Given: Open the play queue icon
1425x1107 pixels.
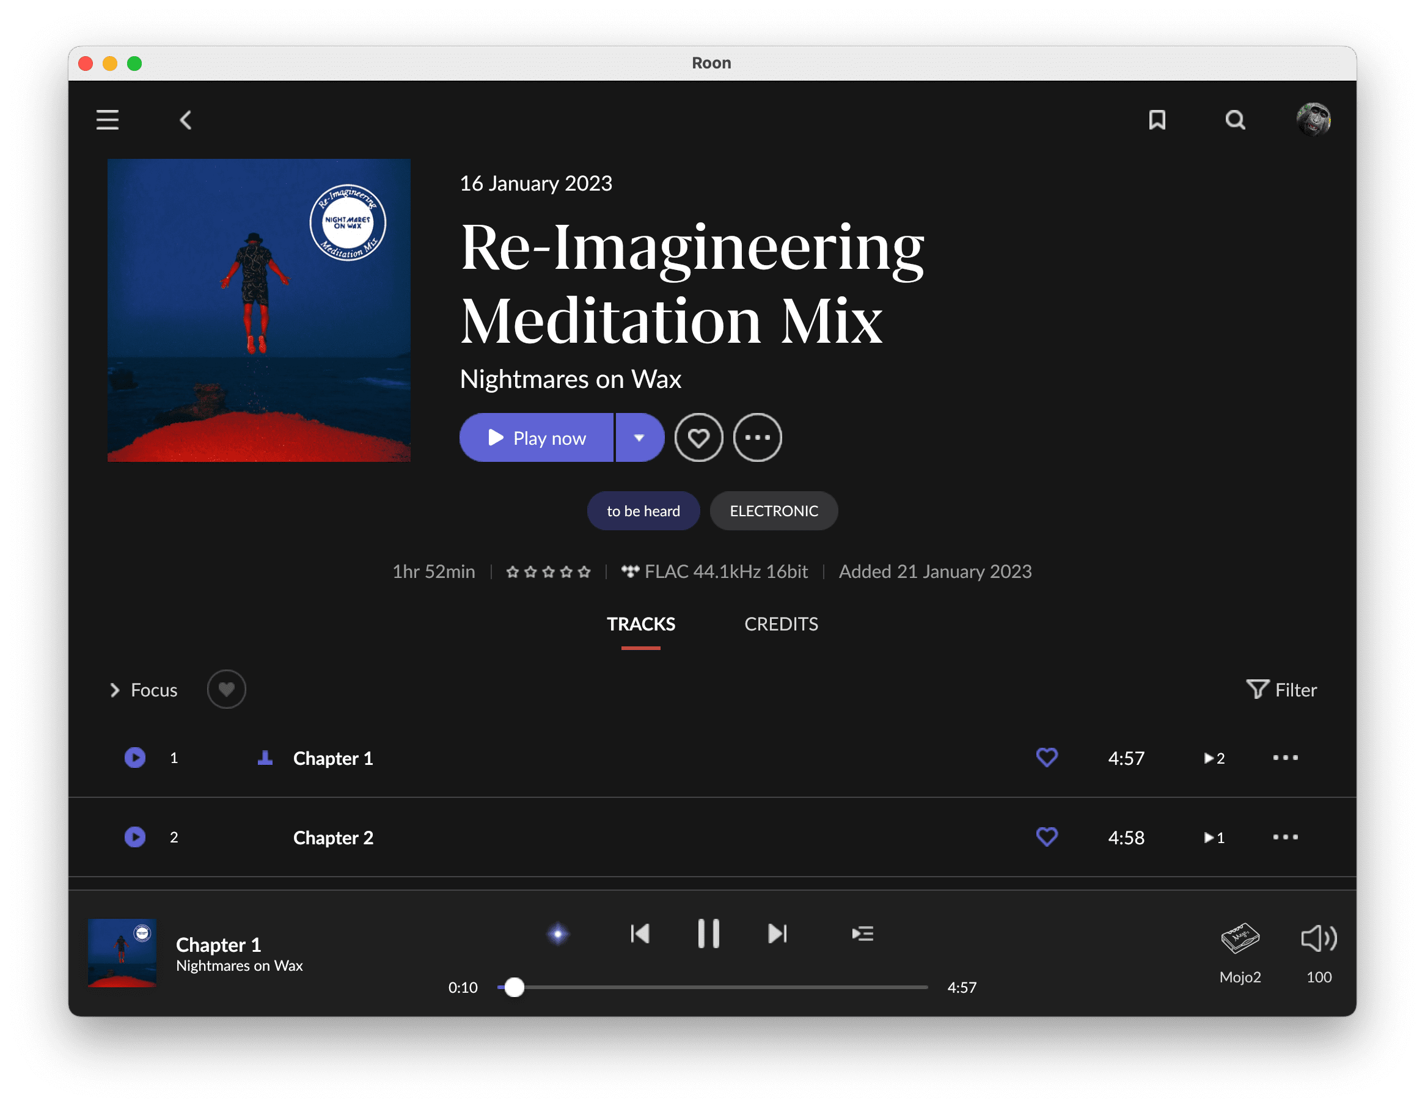Looking at the screenshot, I should point(863,934).
